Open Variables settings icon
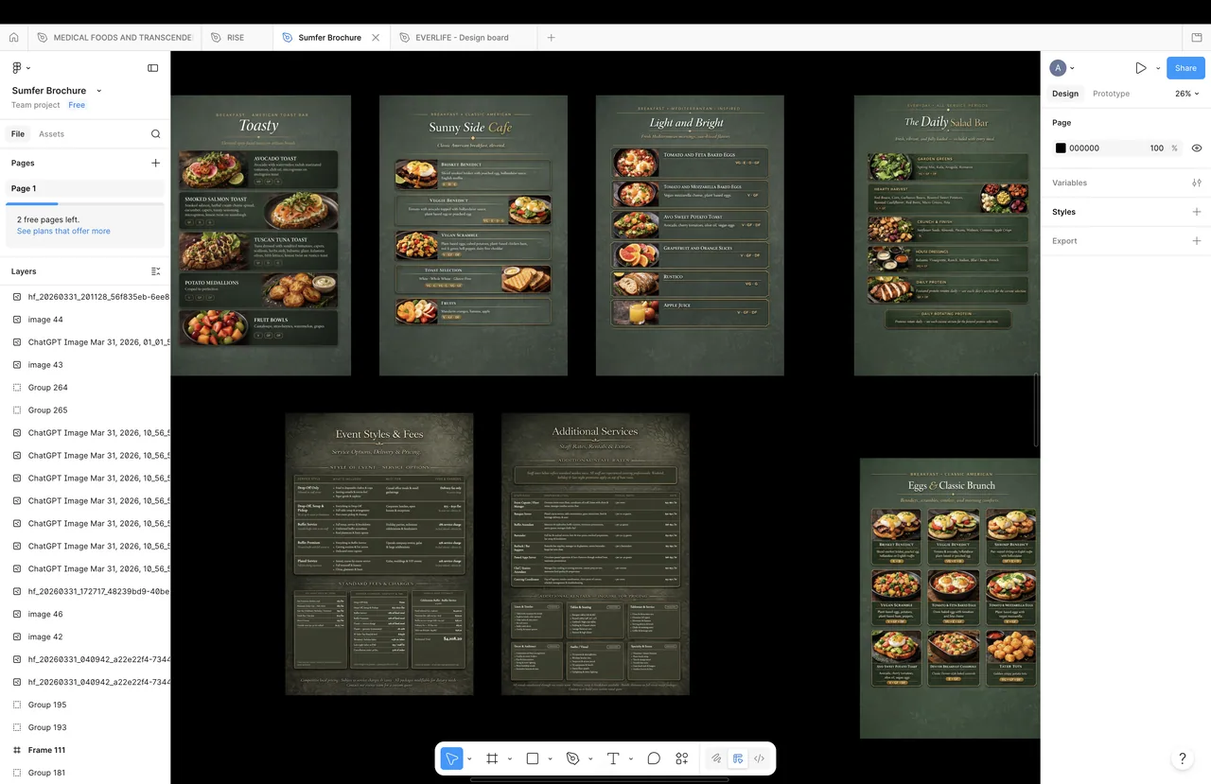Viewport: 1211px width, 784px height. [1197, 183]
